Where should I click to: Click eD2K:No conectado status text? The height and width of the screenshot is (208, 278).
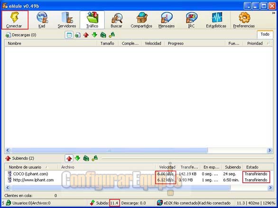point(180,203)
